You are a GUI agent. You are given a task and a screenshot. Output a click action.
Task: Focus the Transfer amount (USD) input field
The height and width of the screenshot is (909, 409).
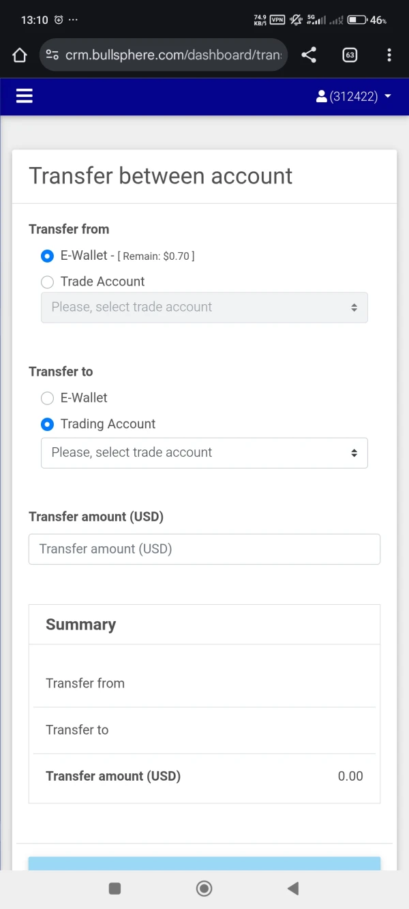204,549
